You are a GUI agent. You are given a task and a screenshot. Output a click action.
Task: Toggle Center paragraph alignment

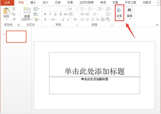click(87, 19)
